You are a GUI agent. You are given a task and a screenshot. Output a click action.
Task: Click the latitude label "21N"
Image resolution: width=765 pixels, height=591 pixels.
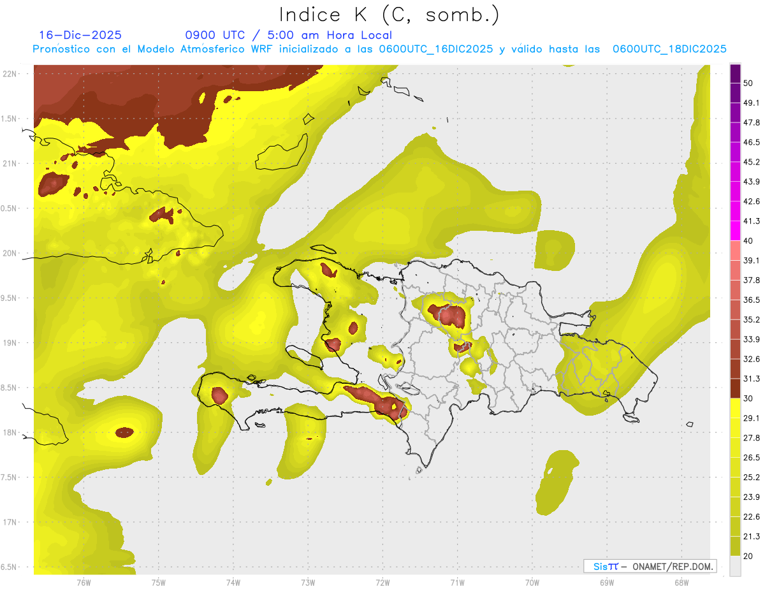coord(10,163)
